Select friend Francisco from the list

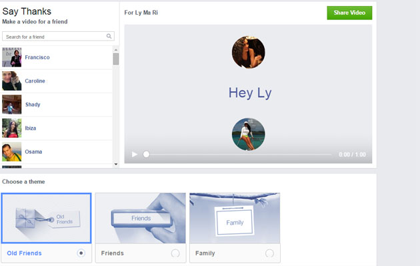click(x=56, y=57)
